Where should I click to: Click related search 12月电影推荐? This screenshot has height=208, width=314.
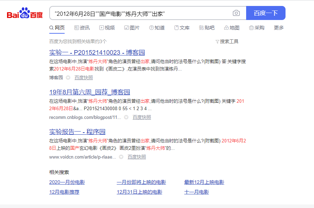point(64,192)
